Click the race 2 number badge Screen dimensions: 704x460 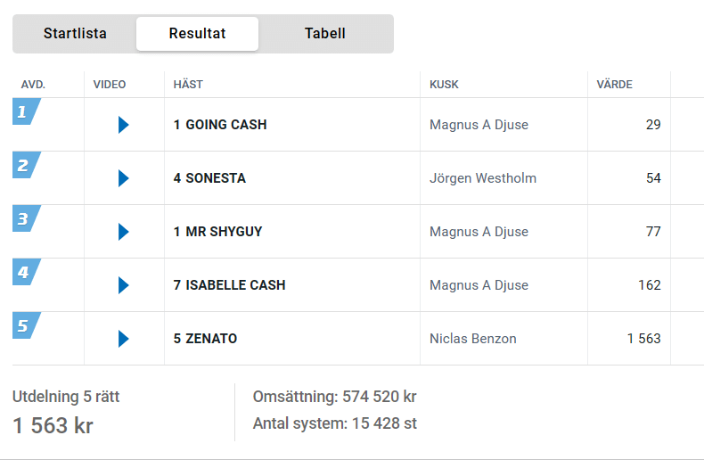(25, 166)
